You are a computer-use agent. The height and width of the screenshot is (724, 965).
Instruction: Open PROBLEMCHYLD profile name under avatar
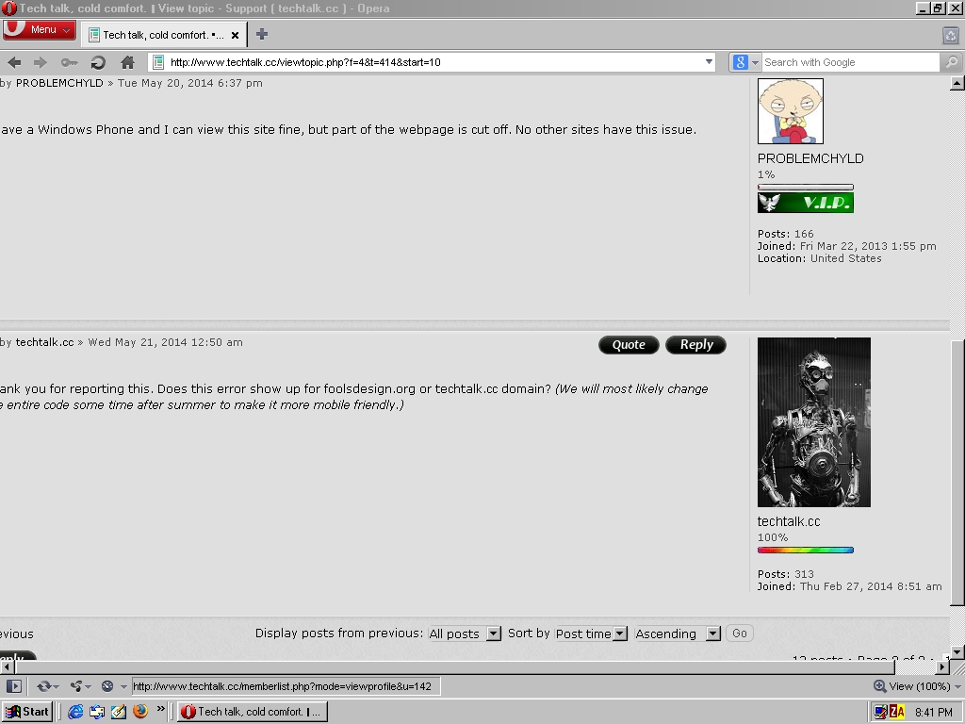[810, 158]
